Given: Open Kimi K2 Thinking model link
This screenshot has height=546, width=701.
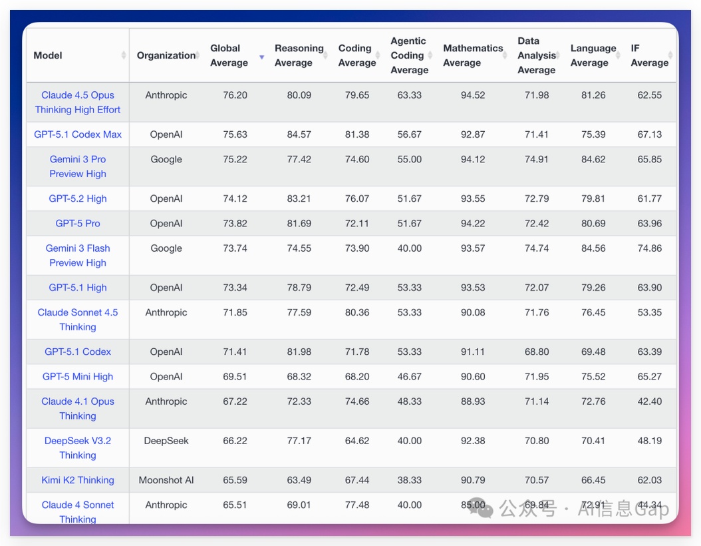Looking at the screenshot, I should click(78, 480).
